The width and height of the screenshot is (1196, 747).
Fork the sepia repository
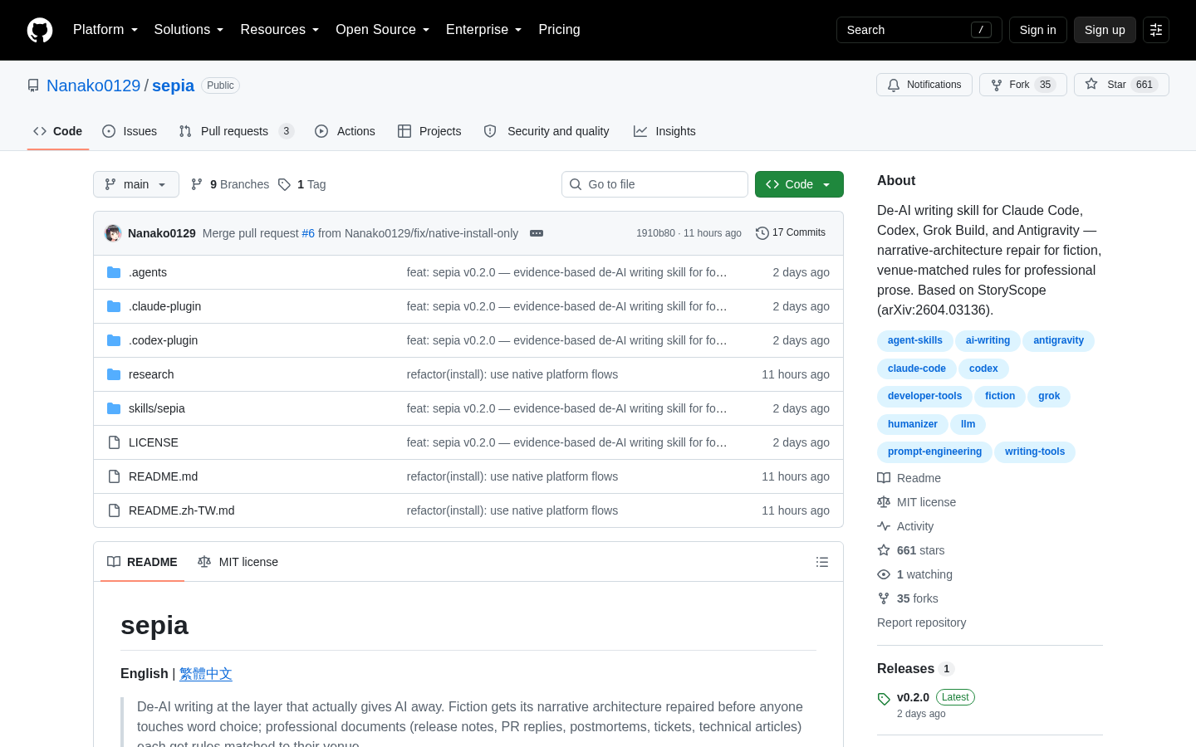(x=1022, y=85)
